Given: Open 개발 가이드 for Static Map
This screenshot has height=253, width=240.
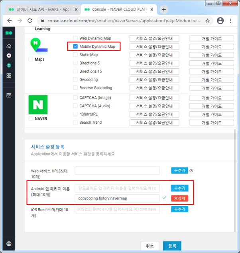Looking at the screenshot, I should (212, 55).
